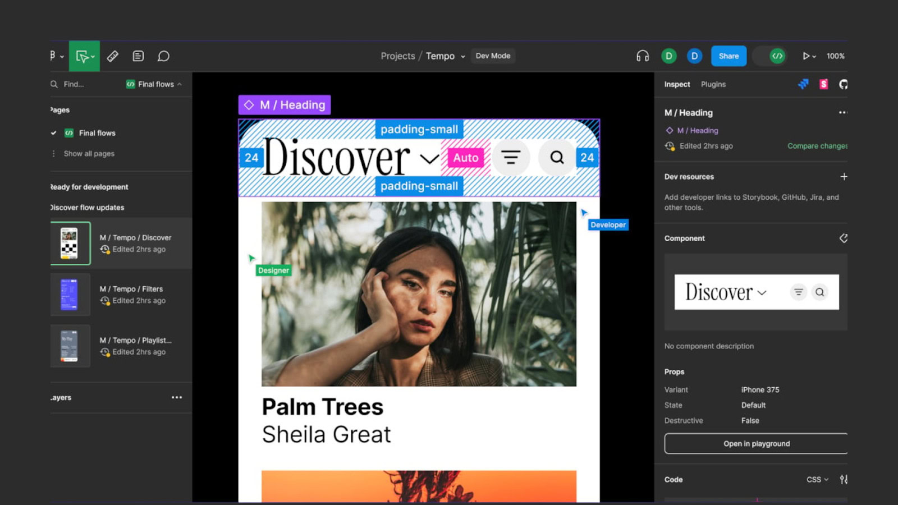Click the Dev Mode badge

coord(493,56)
